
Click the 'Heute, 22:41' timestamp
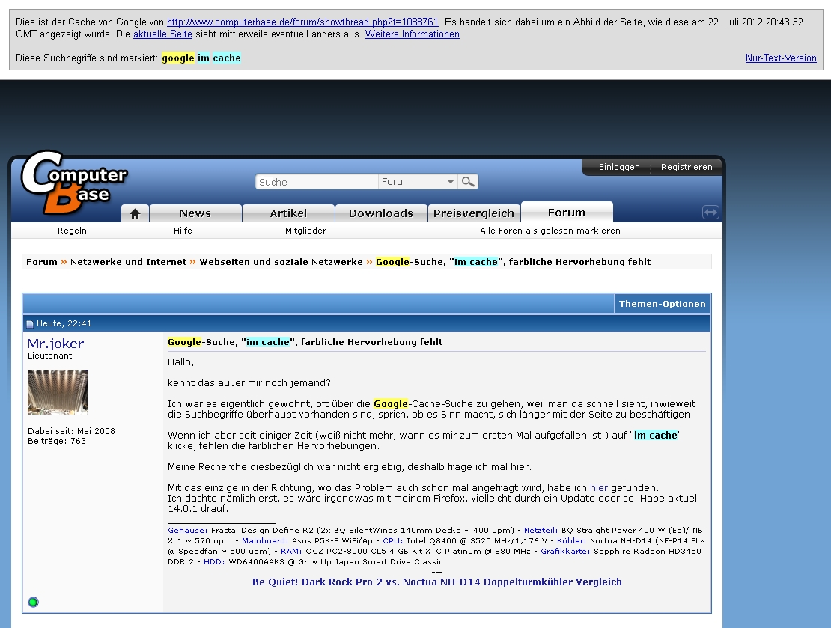tap(64, 323)
